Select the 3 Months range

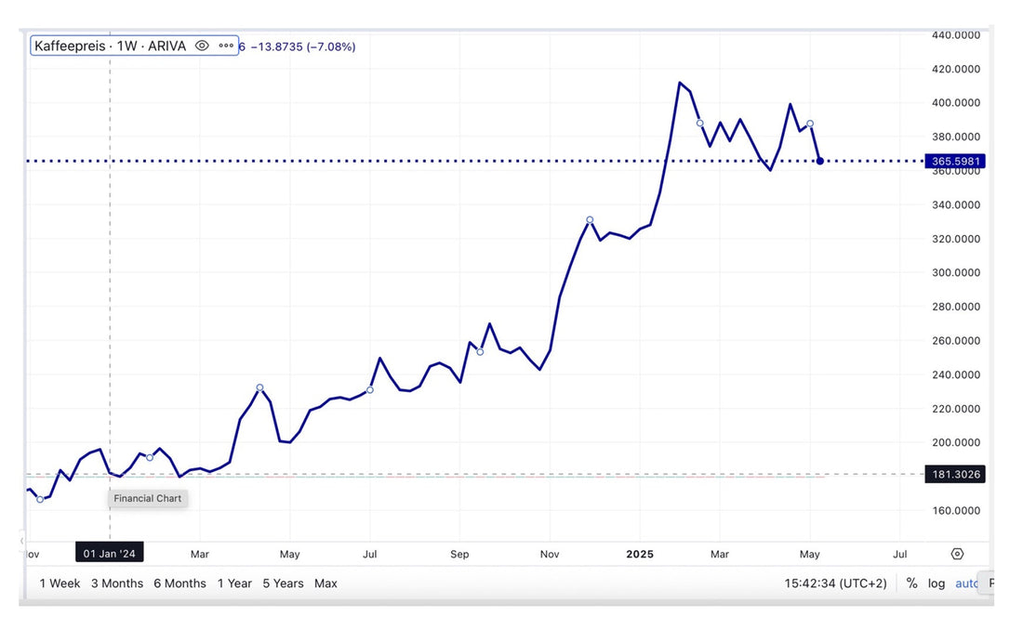click(117, 583)
